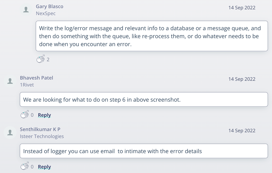Open Bhavesh Patel's profile name

(36, 78)
